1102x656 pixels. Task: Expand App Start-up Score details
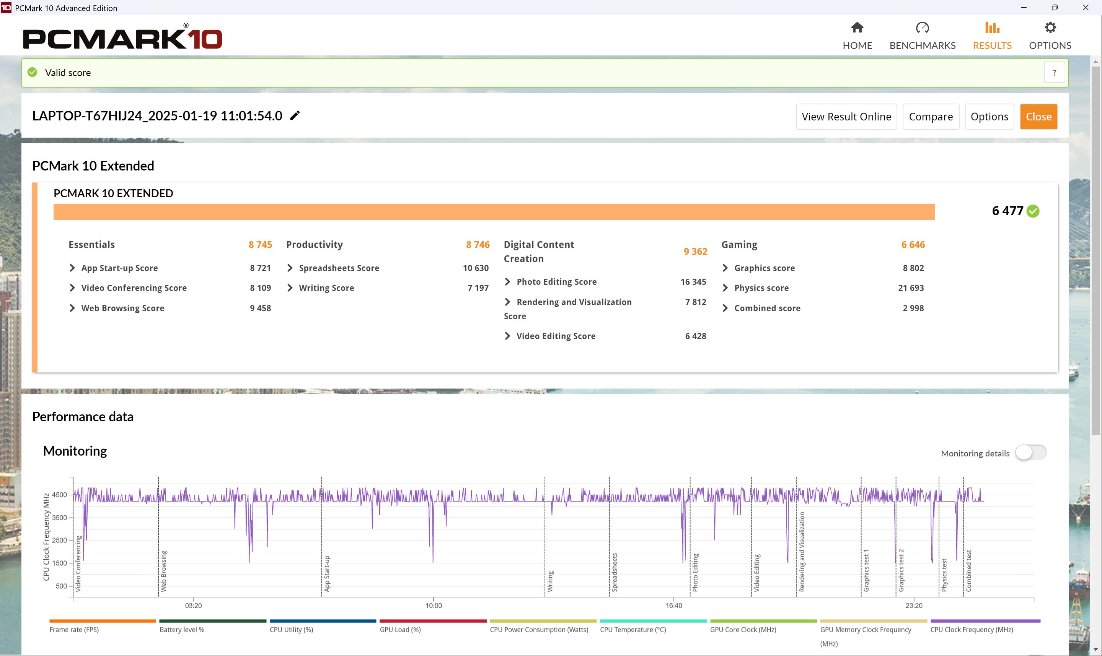click(72, 268)
